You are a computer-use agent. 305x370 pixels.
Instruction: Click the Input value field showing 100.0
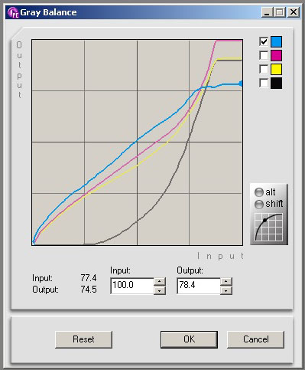click(132, 286)
